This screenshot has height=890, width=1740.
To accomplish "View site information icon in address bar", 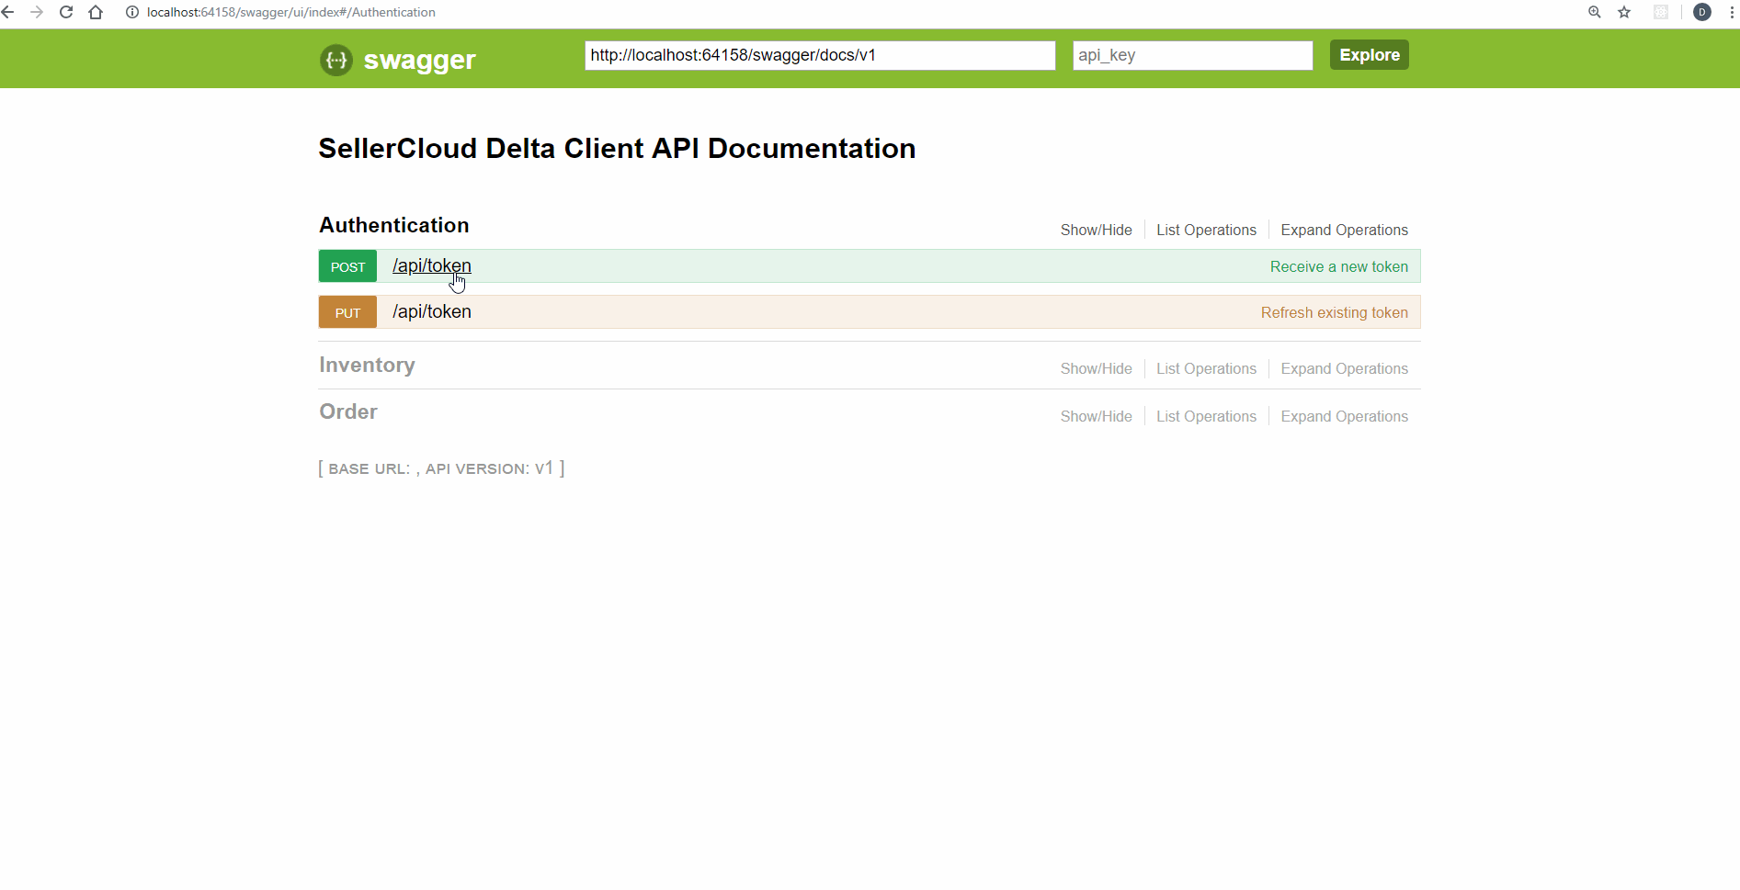I will [x=132, y=12].
